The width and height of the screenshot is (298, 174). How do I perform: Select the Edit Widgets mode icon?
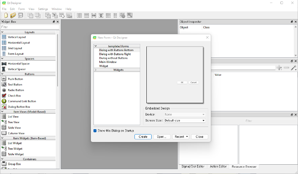(x=48, y=15)
